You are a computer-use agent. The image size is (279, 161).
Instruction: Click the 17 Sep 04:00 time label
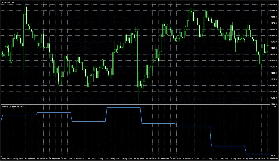151,158
